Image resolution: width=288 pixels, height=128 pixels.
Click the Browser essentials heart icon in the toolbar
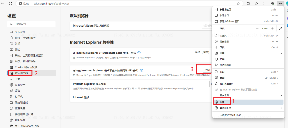point(273,3)
